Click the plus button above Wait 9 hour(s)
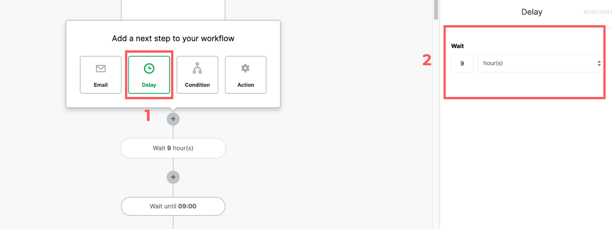Viewport: 612px width, 229px height. tap(173, 119)
